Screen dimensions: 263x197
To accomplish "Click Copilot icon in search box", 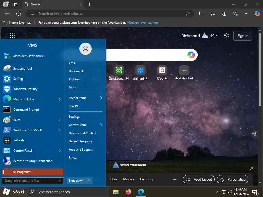I will [191, 55].
